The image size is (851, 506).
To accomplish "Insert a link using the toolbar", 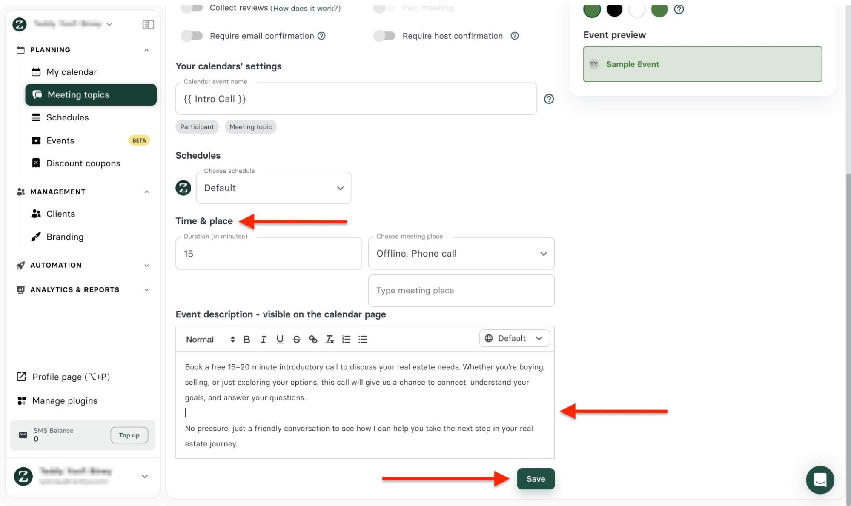I will point(313,339).
